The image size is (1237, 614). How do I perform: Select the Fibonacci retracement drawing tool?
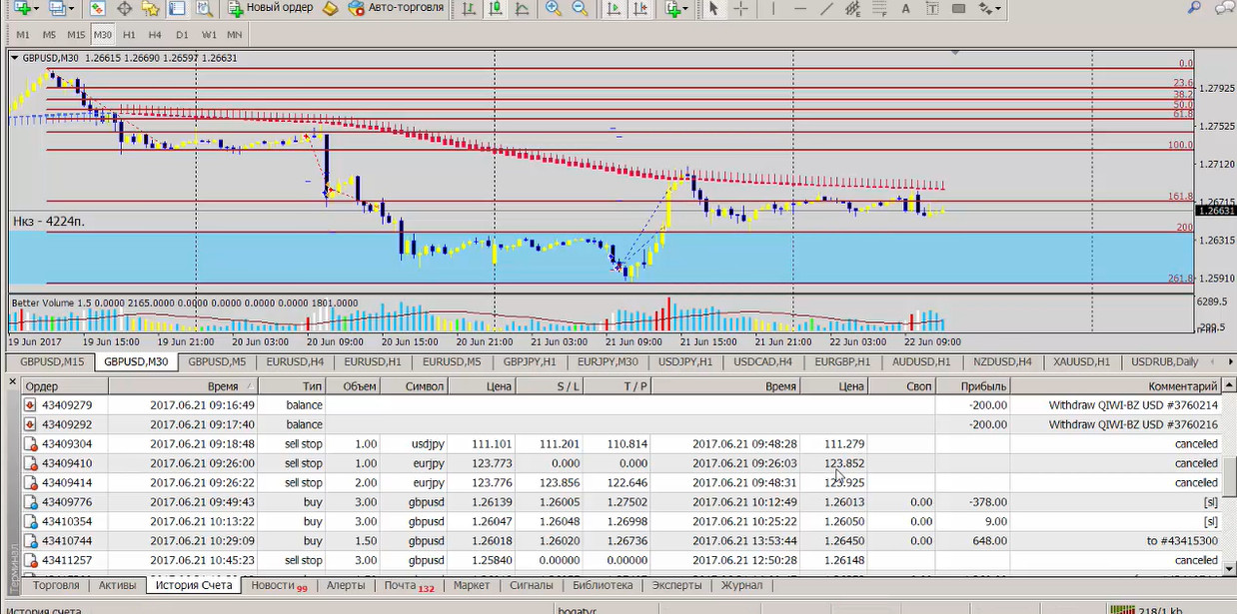[880, 9]
